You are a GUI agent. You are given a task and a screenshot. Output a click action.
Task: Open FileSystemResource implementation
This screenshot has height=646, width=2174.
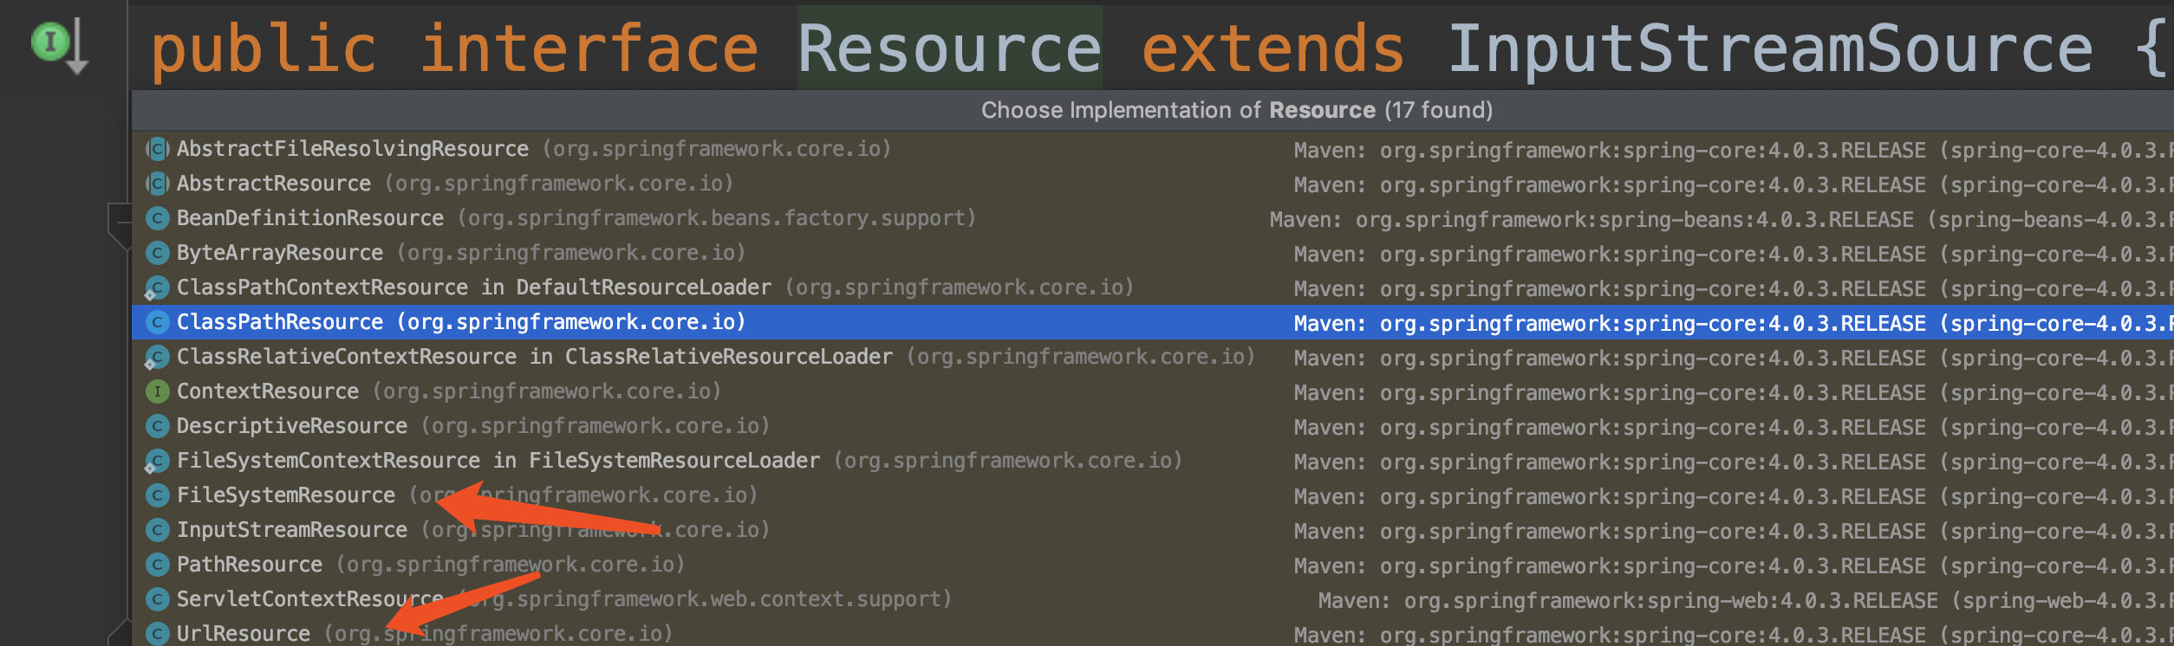point(286,495)
